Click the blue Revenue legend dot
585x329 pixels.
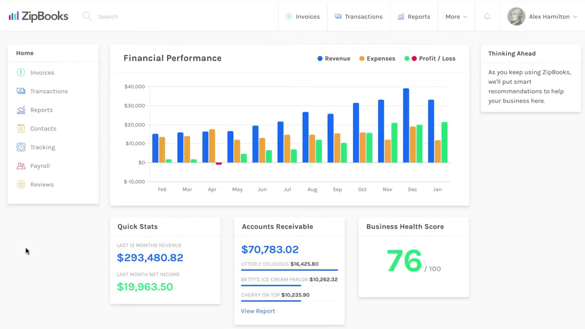click(320, 58)
